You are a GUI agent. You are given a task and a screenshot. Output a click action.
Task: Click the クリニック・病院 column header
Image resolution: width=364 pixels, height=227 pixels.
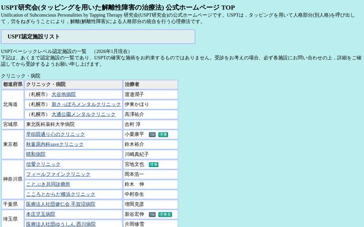73,85
